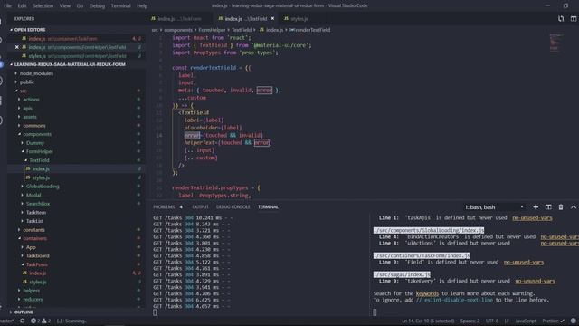Click the Prettier status bar item
This screenshot has width=579, height=326.
pos(553,321)
